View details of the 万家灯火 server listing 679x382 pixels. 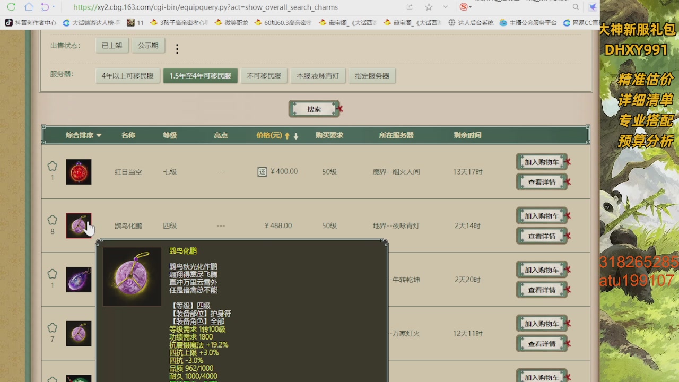click(542, 344)
